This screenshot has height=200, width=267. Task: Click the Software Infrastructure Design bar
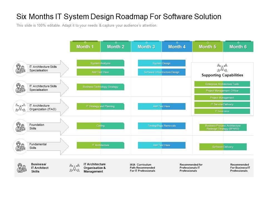(x=162, y=72)
